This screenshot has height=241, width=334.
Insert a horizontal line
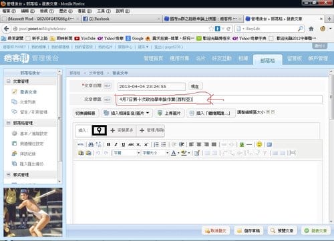(249, 144)
